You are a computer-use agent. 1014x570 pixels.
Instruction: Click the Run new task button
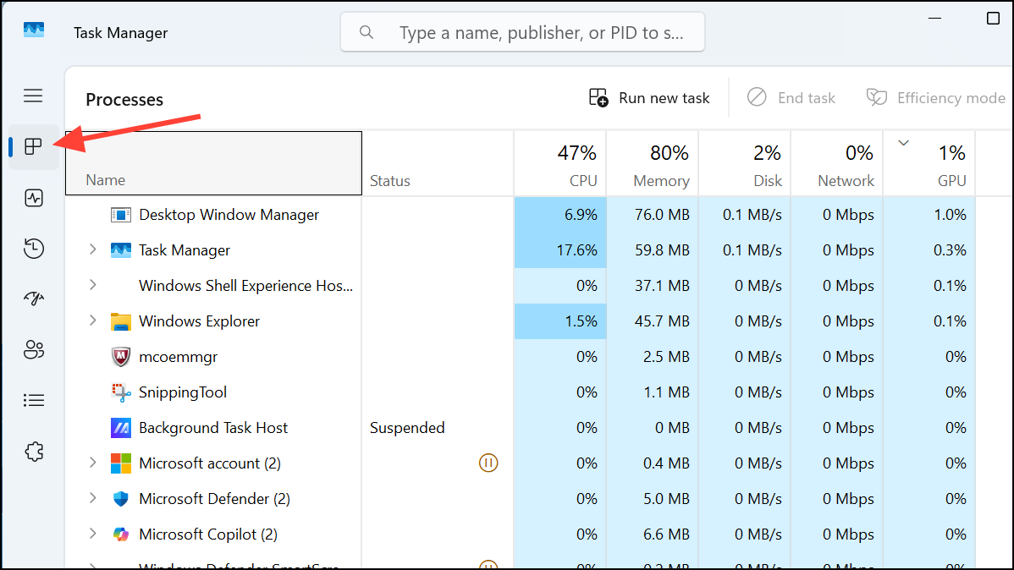649,97
